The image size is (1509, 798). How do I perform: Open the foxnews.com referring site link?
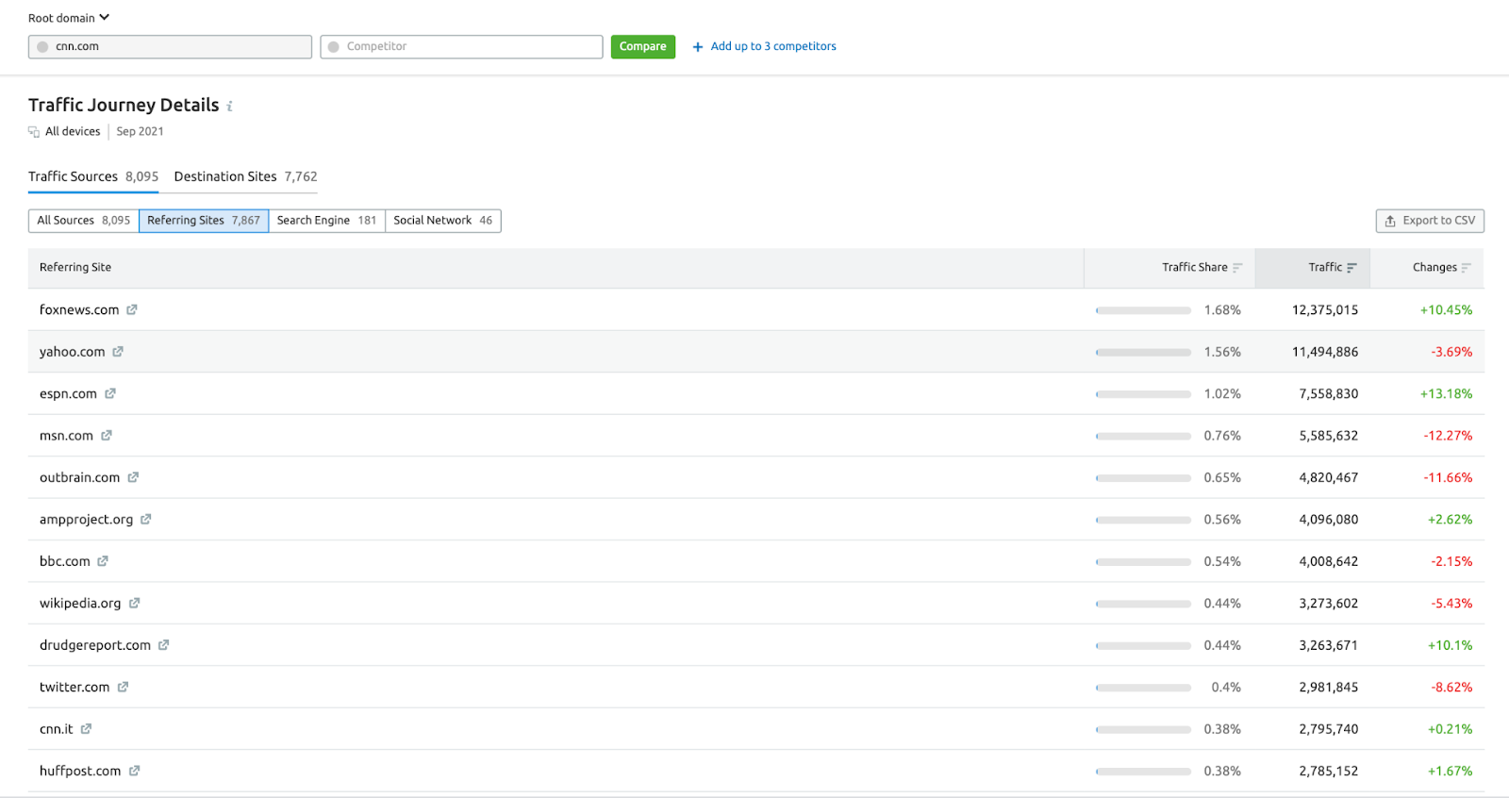(x=79, y=309)
